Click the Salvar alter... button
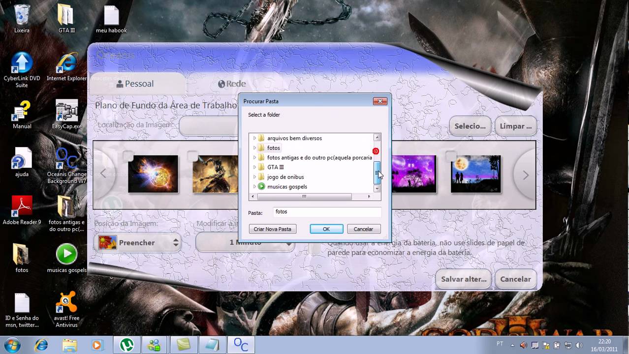The image size is (629, 354). tap(464, 279)
